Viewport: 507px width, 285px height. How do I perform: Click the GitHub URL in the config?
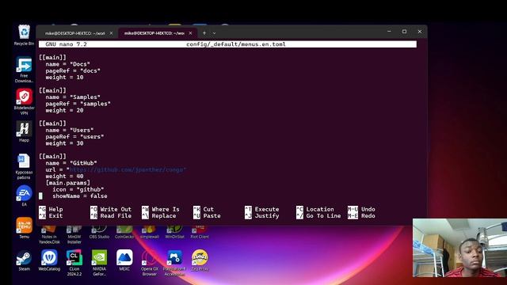(x=127, y=169)
